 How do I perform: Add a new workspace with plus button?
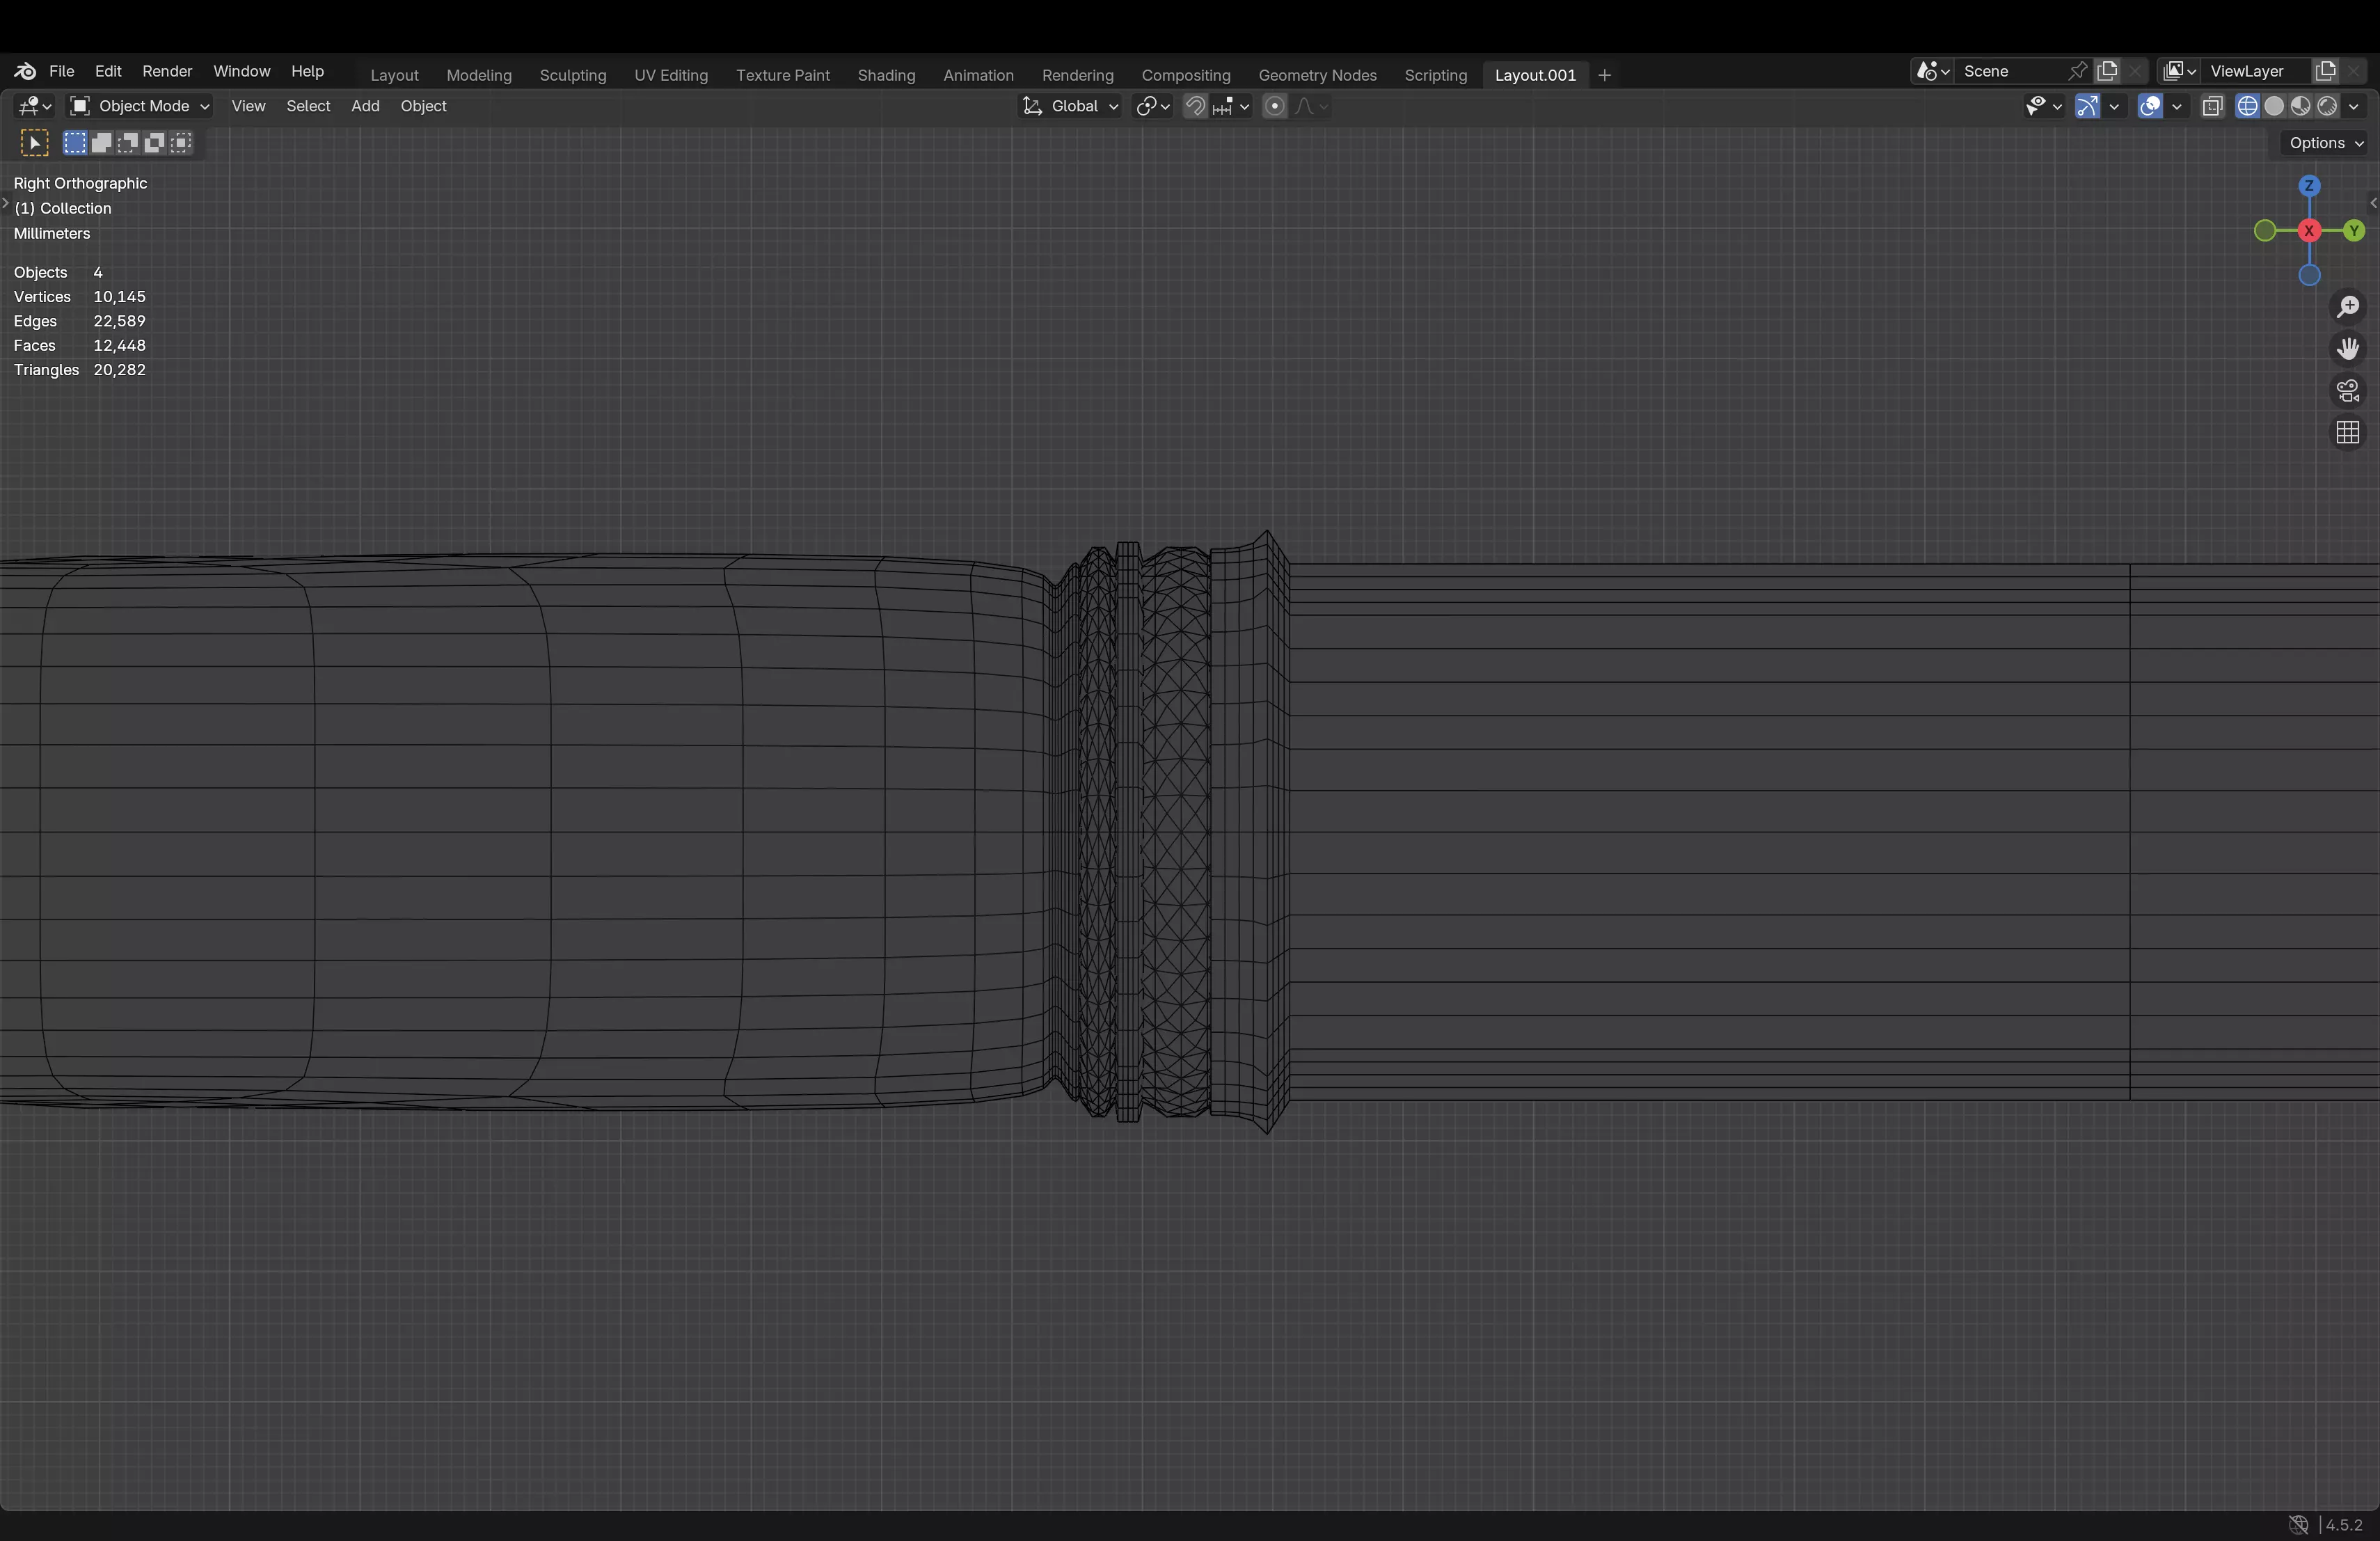[x=1604, y=75]
